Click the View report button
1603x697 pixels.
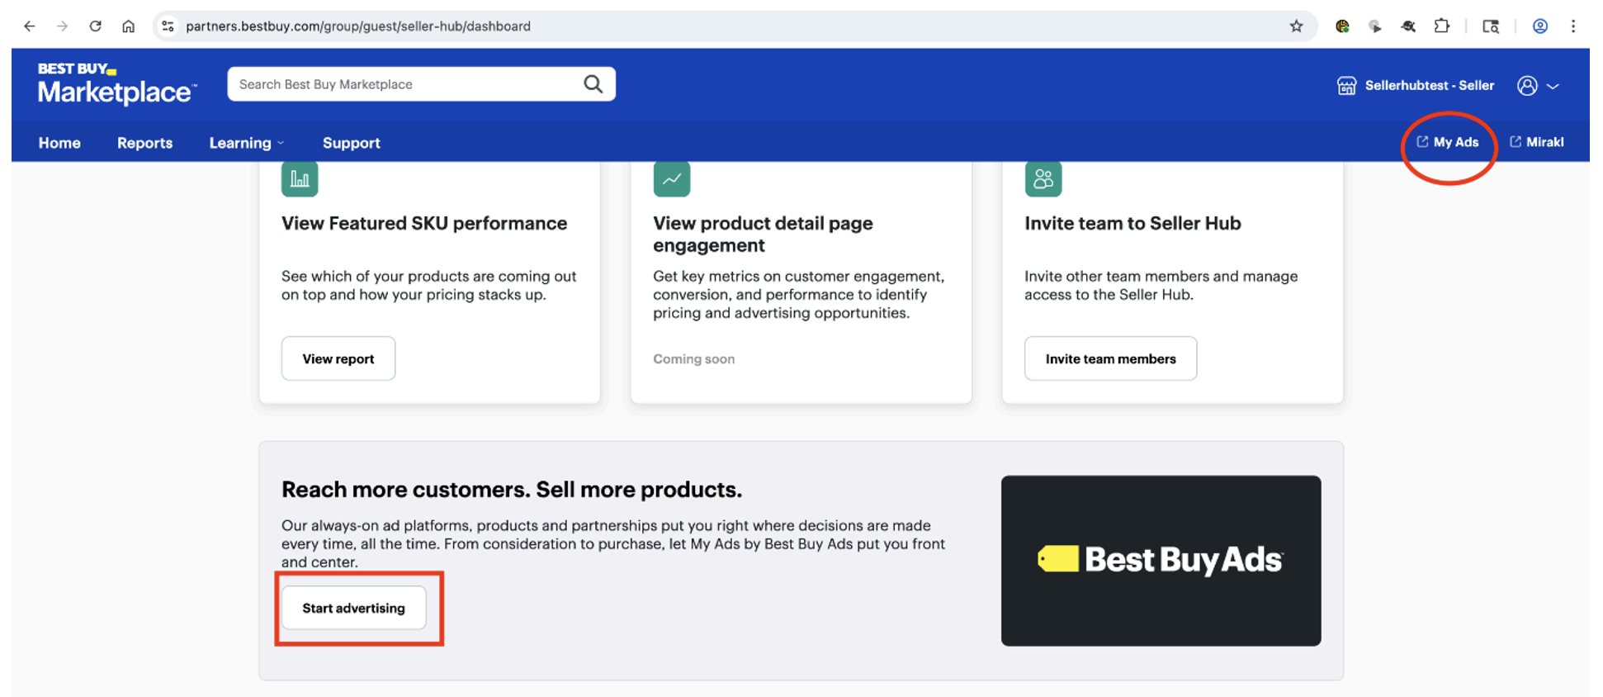click(x=338, y=358)
